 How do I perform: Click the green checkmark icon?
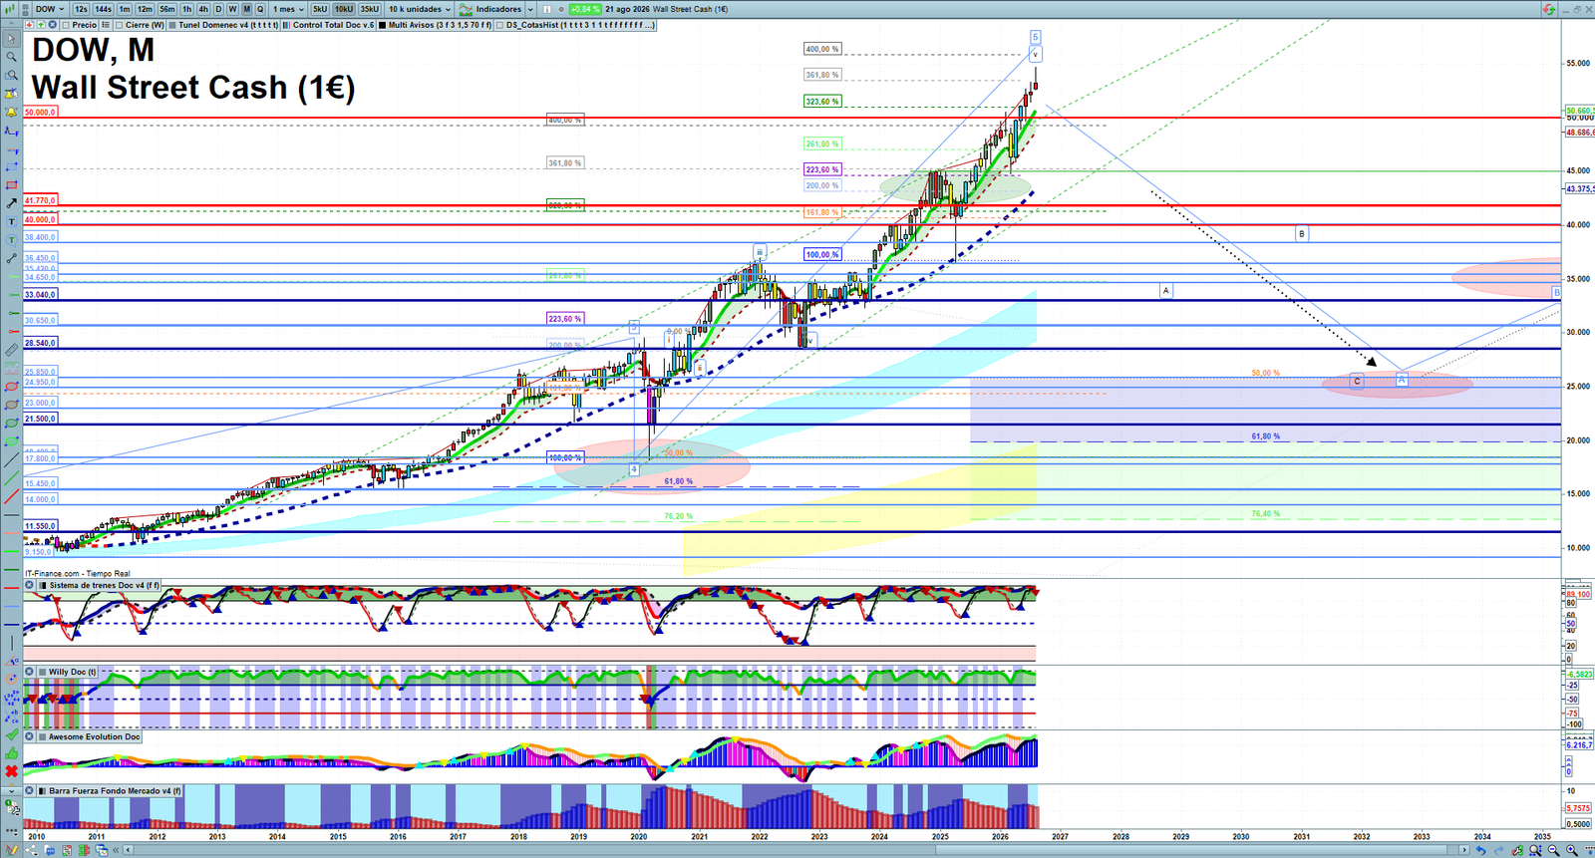[x=12, y=734]
